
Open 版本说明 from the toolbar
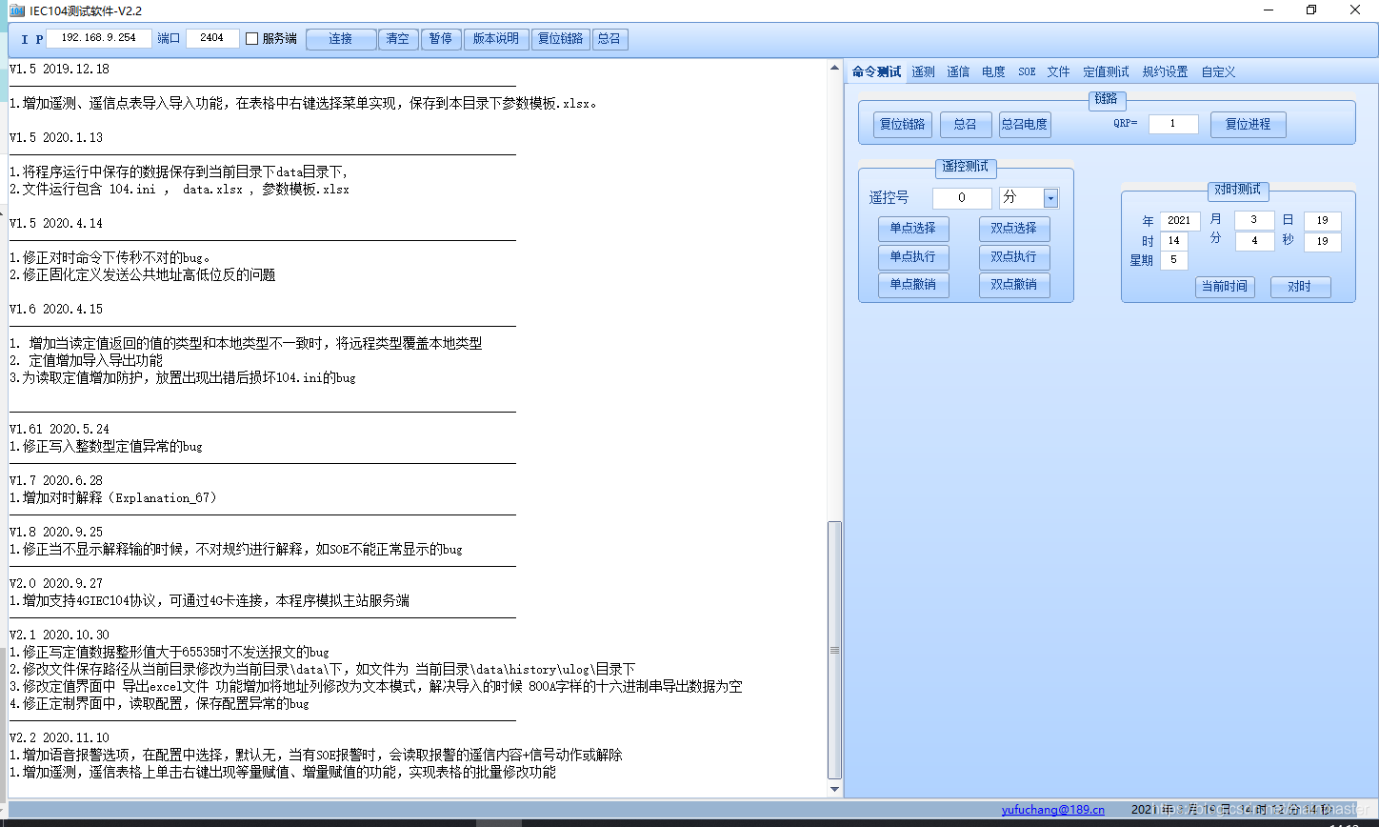(496, 39)
